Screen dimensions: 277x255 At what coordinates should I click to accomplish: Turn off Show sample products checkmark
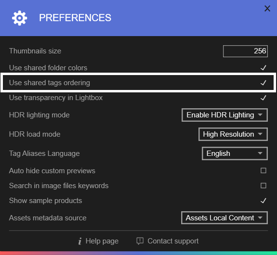[264, 201]
